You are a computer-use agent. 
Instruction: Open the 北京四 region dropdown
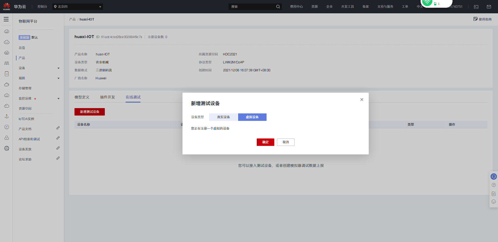[78, 7]
